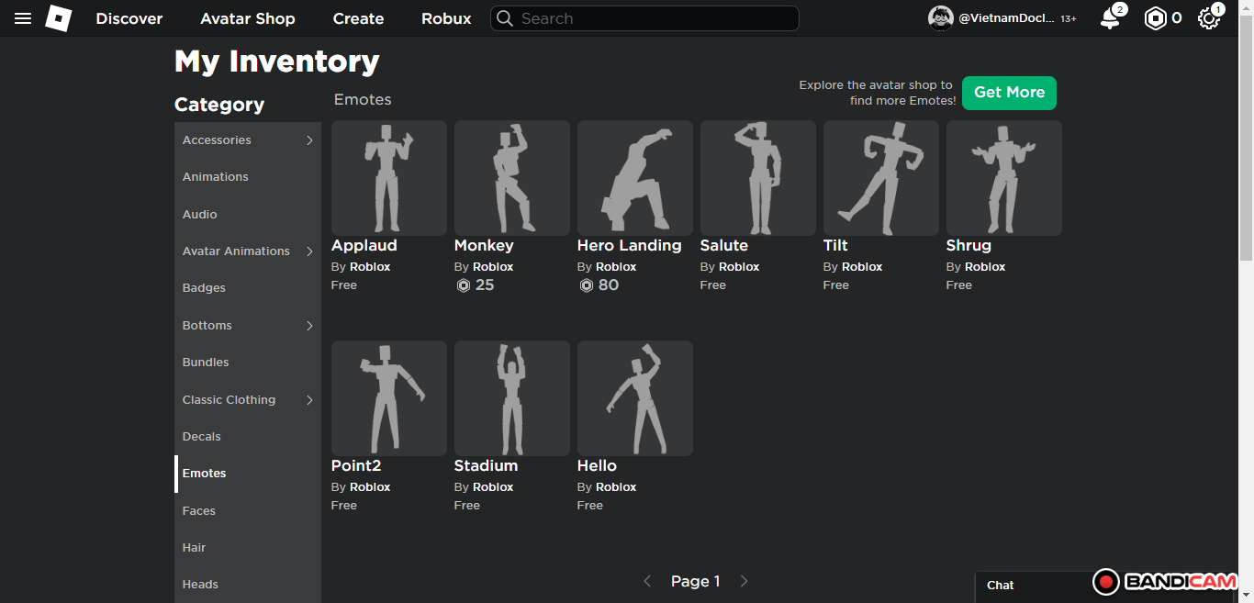Select the Badges category
The width and height of the screenshot is (1254, 603).
(x=204, y=288)
